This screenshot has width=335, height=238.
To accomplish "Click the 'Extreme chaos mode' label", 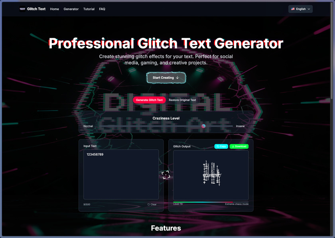I will click(237, 204).
